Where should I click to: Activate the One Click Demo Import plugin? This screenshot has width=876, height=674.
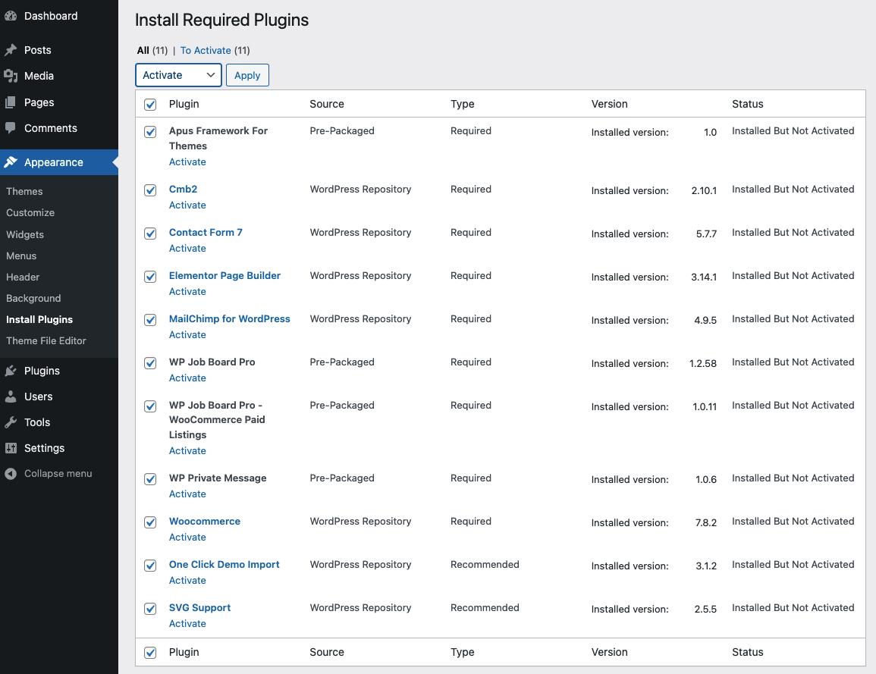point(188,580)
